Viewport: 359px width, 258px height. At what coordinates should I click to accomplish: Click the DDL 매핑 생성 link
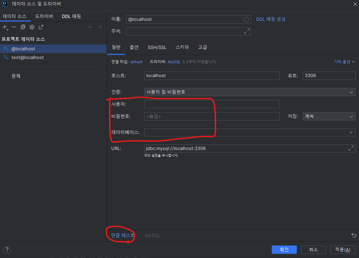point(271,19)
